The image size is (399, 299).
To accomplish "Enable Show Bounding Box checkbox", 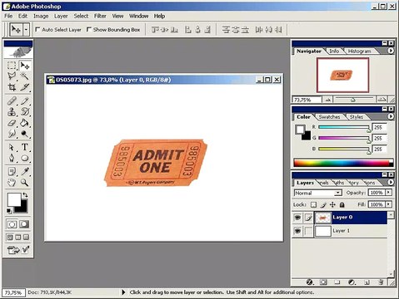I will coord(89,29).
